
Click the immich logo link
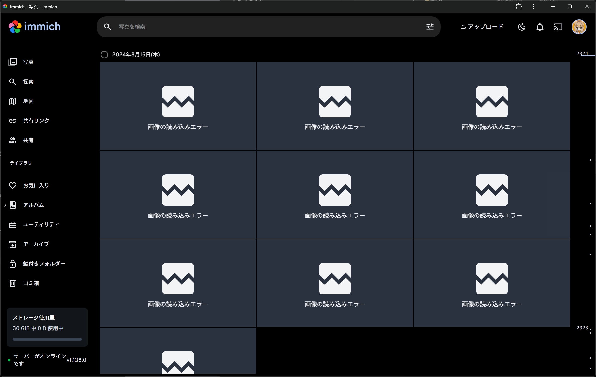click(x=35, y=27)
